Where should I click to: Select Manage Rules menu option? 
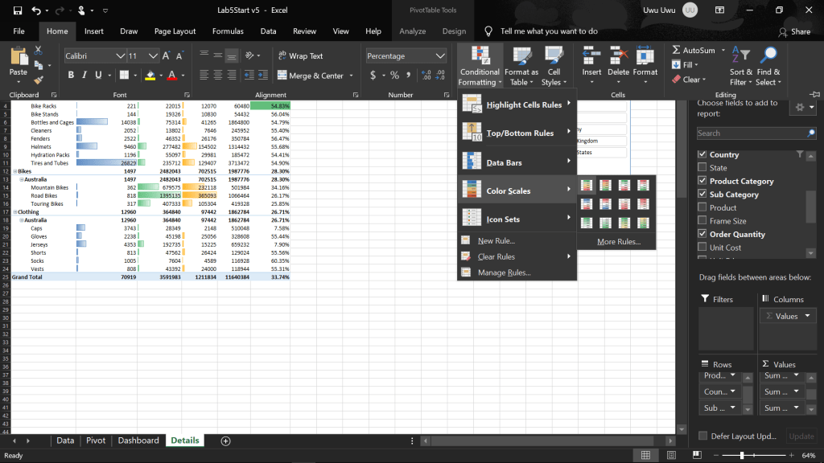click(503, 272)
